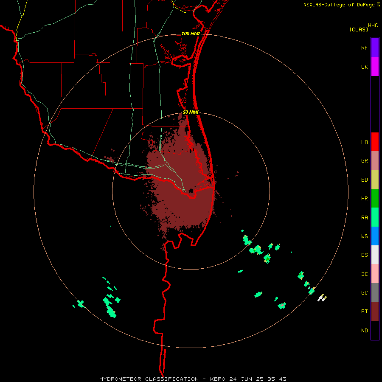Click the 'GR' legend label

[364, 161]
